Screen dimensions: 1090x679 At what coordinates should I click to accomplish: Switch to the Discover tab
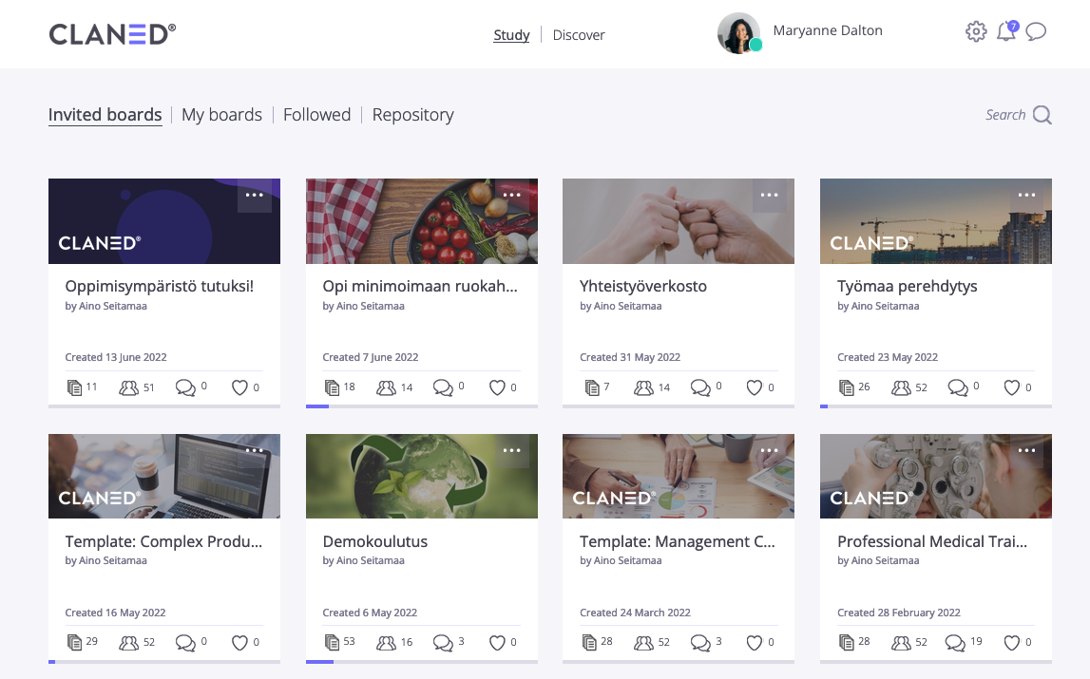coord(579,35)
